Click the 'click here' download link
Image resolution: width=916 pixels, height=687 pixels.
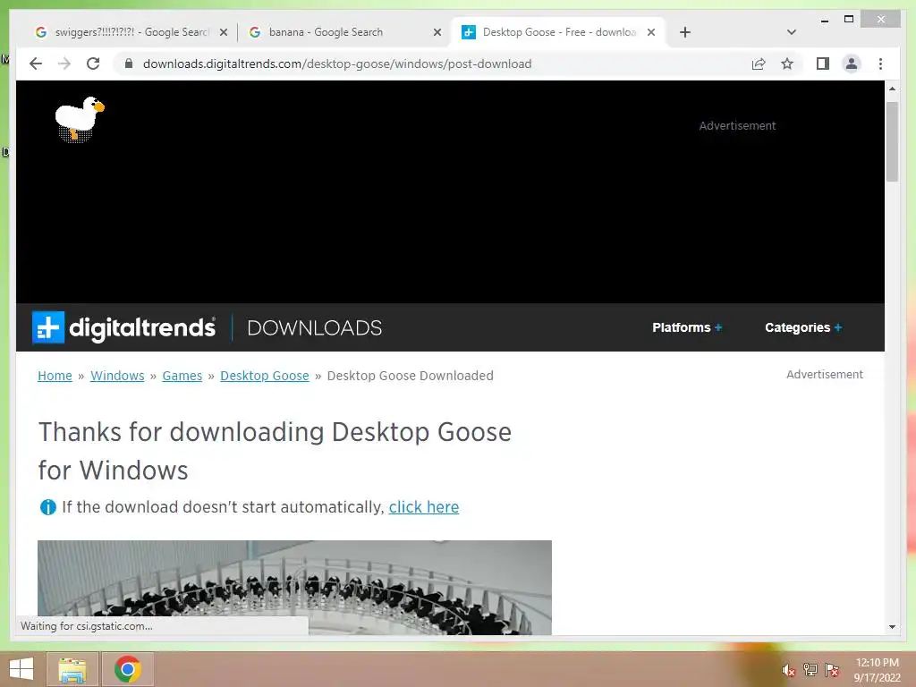click(x=424, y=507)
